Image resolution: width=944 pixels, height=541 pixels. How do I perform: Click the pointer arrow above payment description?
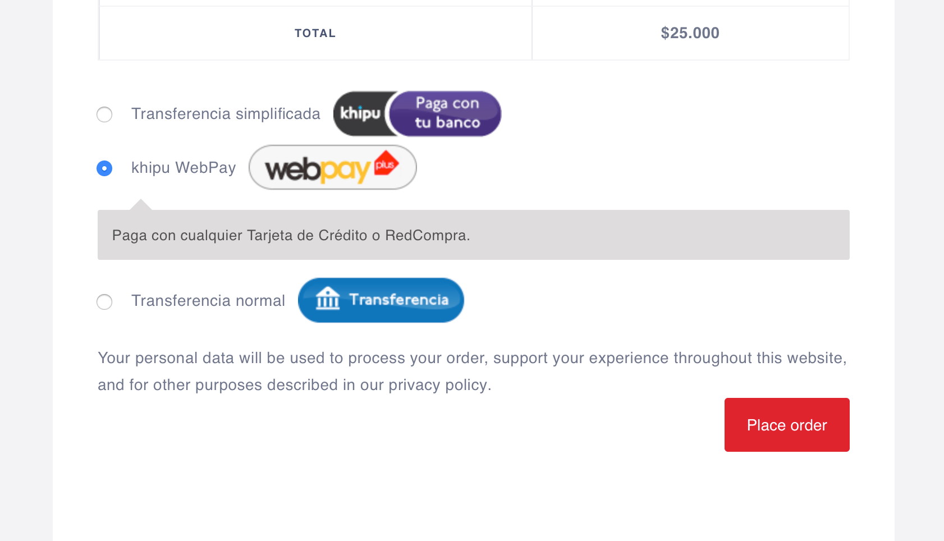click(141, 204)
